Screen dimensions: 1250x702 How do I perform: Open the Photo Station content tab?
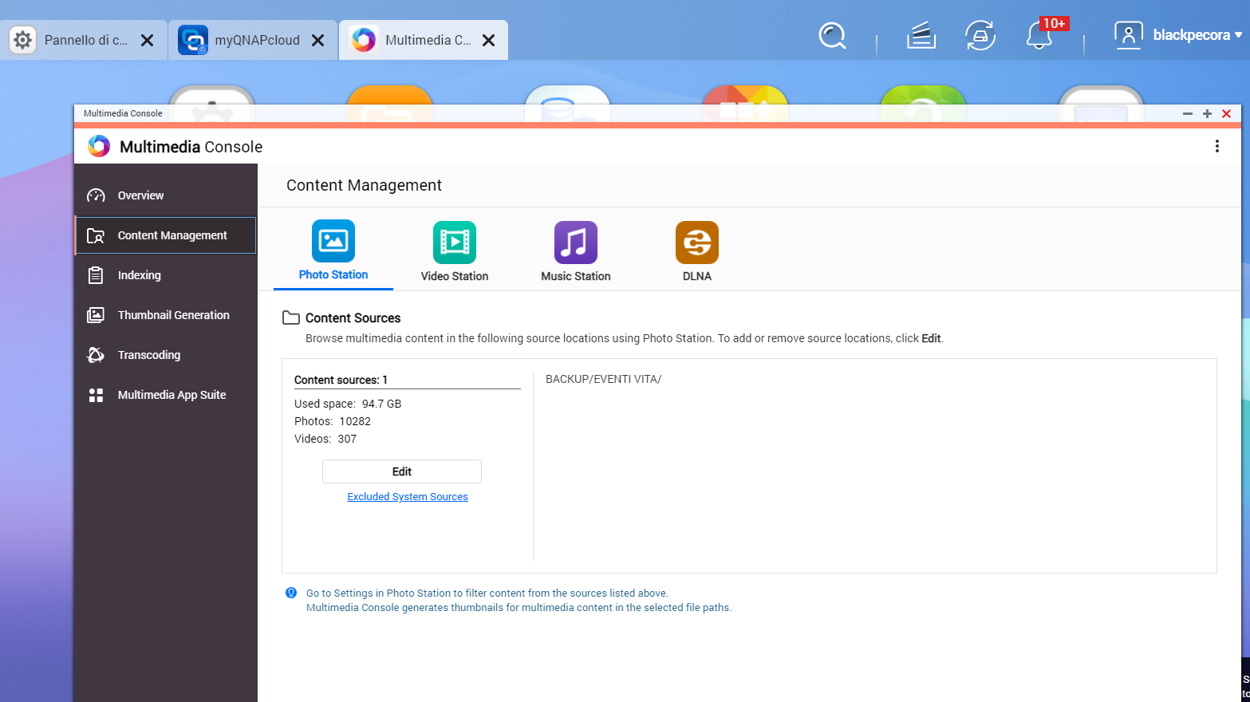pyautogui.click(x=333, y=250)
